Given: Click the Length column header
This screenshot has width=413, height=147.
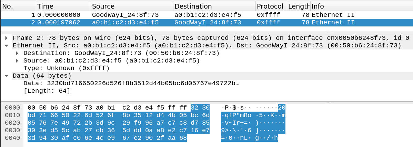Looking at the screenshot, I should (x=299, y=6).
